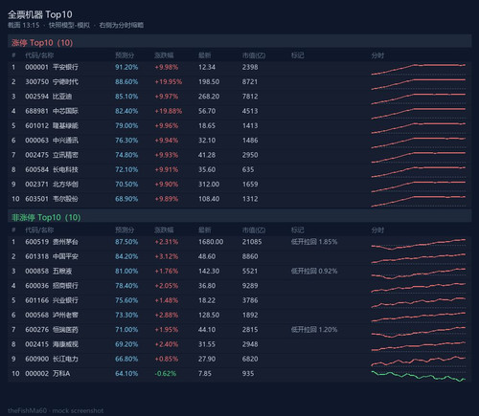The image size is (479, 416).
Task: Select stock 688981 中芯国际
Action: click(x=52, y=111)
